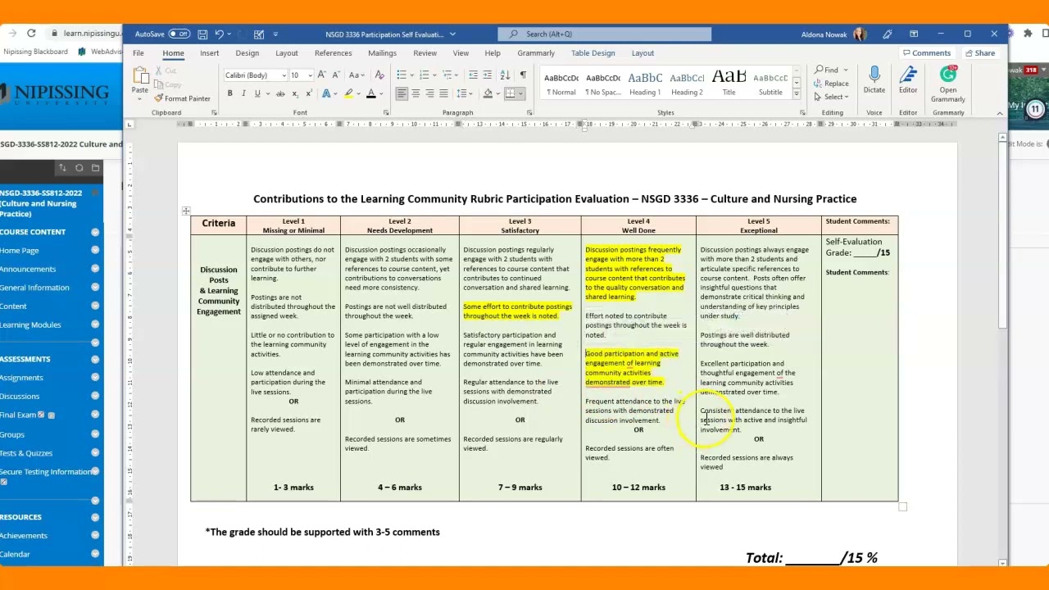The height and width of the screenshot is (590, 1049).
Task: Click the Search (Alt+Q) box
Action: click(x=604, y=34)
